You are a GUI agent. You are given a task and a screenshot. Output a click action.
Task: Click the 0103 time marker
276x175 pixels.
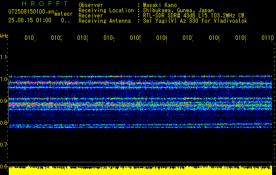point(83,38)
